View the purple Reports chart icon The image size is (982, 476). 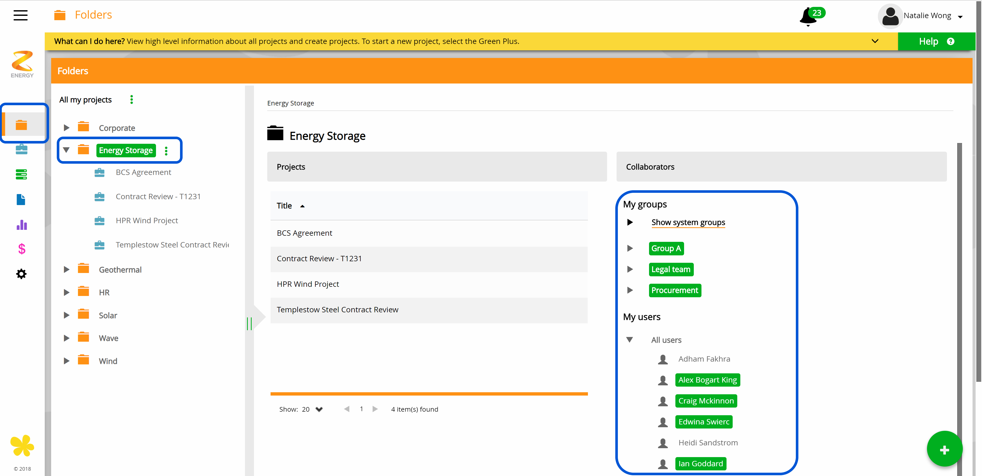coord(22,225)
